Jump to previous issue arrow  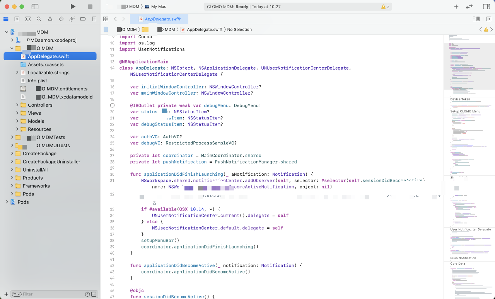[481, 29]
